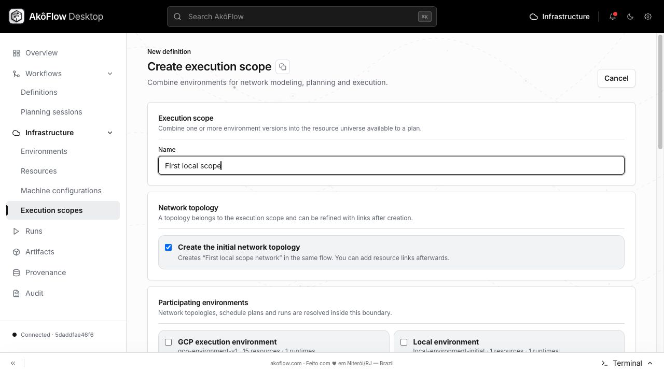Open Resources in sidebar
This screenshot has width=664, height=373.
[x=39, y=171]
